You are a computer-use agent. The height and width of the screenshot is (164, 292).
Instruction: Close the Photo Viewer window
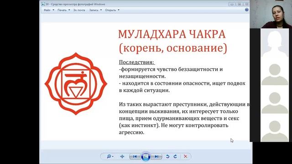[247, 4]
